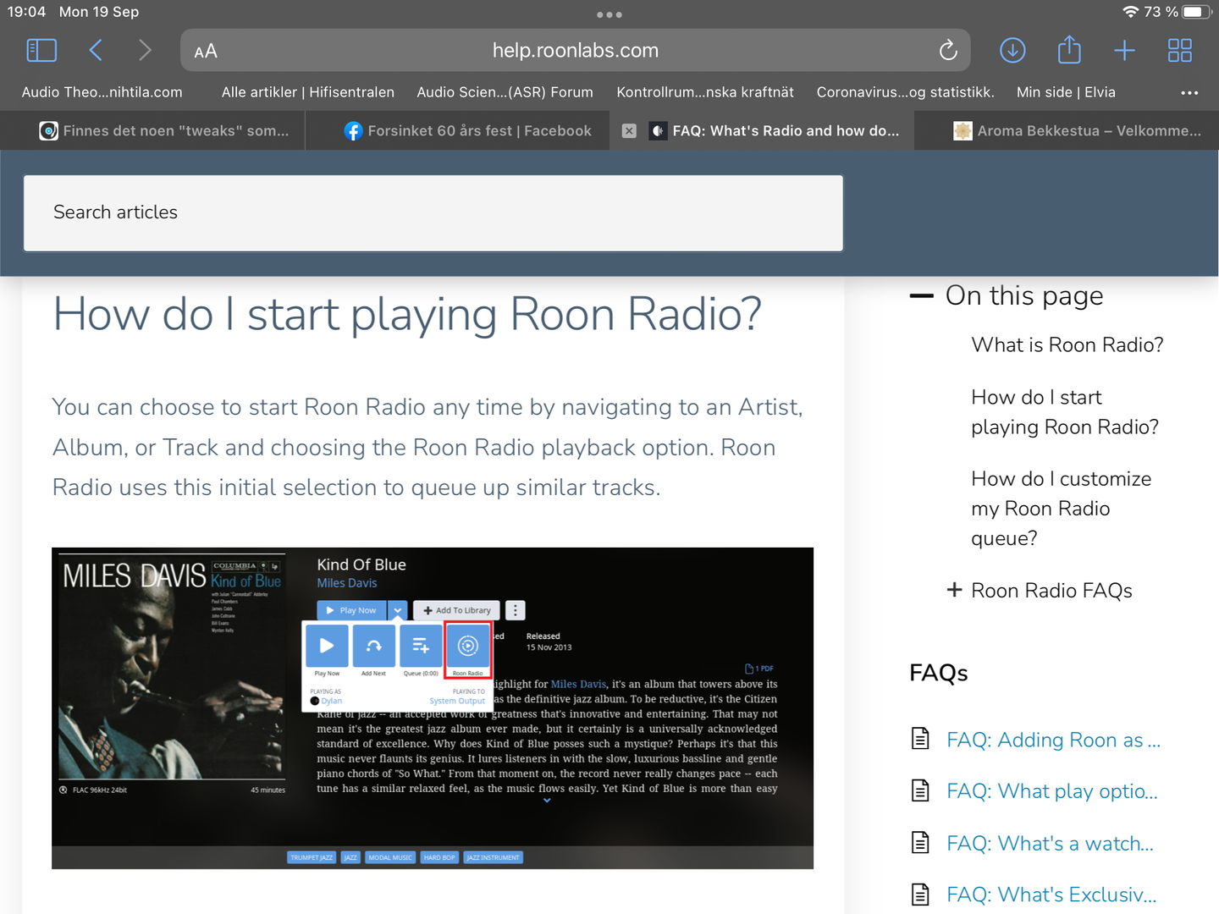Click How do I start playing heading

pos(407,314)
